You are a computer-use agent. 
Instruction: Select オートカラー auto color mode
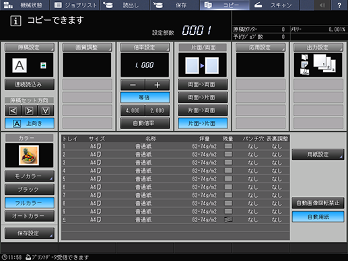(x=30, y=216)
